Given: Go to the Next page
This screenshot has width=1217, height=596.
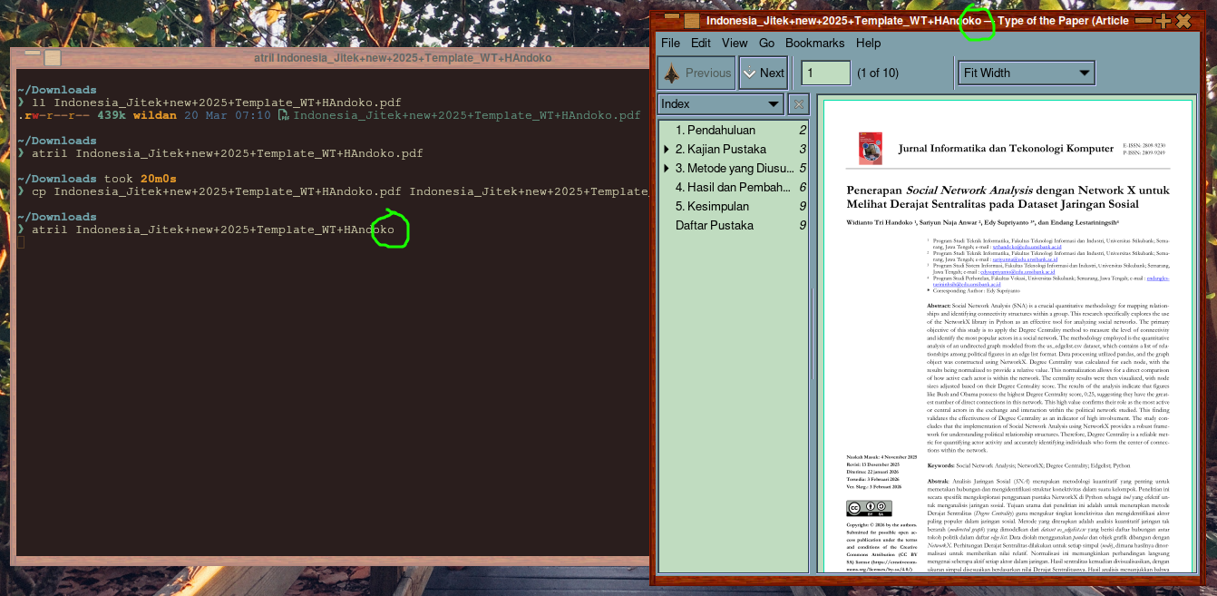Looking at the screenshot, I should point(763,73).
